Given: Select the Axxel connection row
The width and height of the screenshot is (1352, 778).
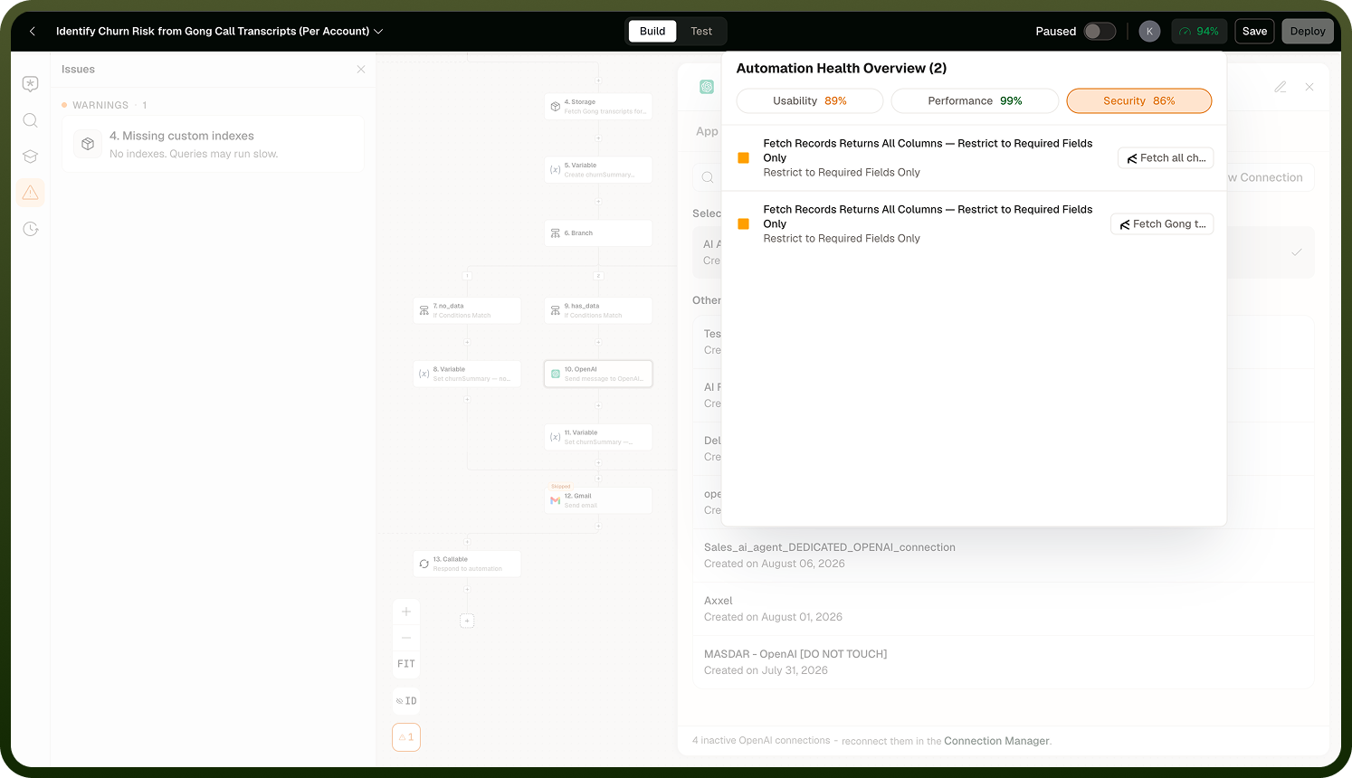Looking at the screenshot, I should (1003, 609).
